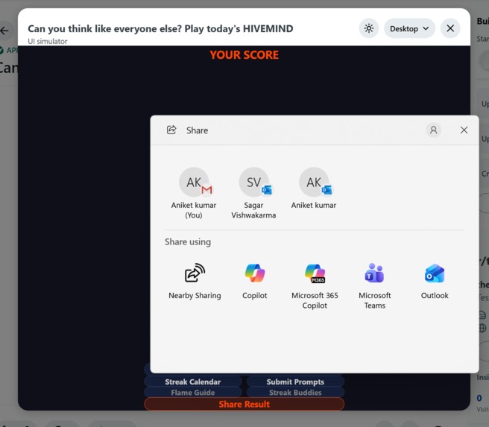Go back with the left arrow icon

click(x=4, y=31)
